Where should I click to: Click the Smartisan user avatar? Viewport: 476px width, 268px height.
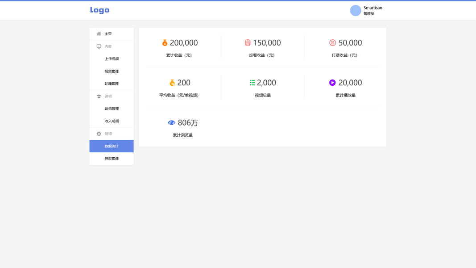(356, 11)
